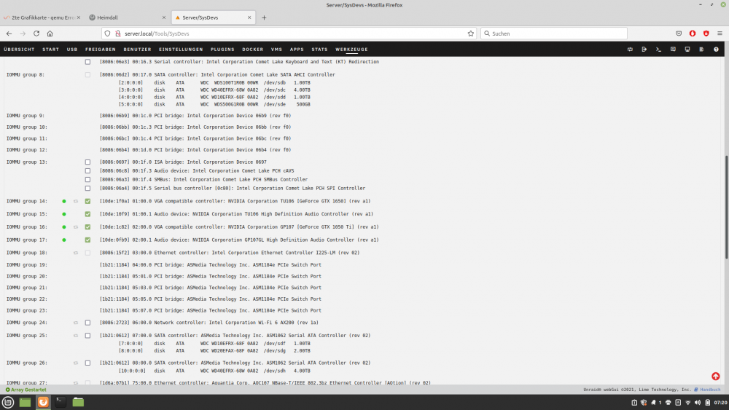Open the Linux Mint start menu

(8, 402)
